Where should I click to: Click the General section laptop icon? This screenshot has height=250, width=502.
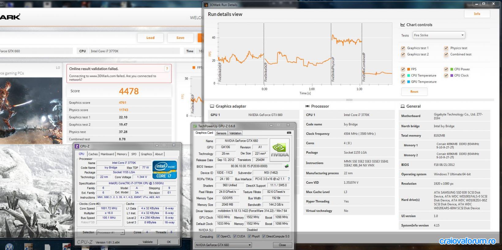pos(403,106)
